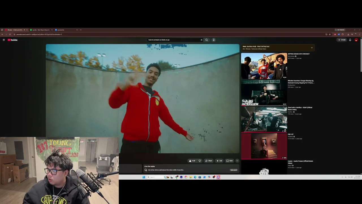Image resolution: width=362 pixels, height=204 pixels.
Task: Open YouTube notifications bell
Action: click(x=350, y=40)
